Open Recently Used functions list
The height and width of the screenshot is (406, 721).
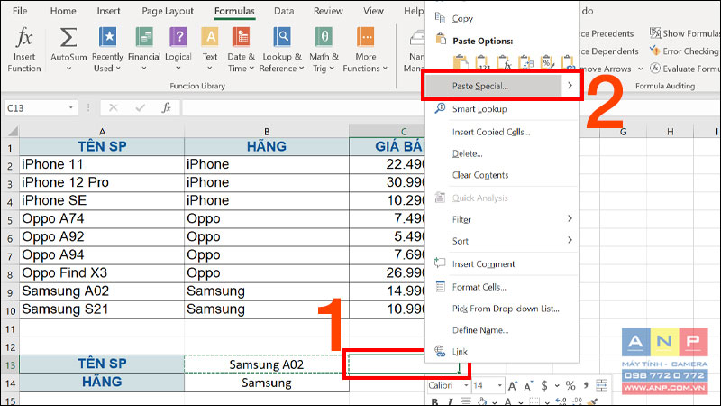[107, 50]
